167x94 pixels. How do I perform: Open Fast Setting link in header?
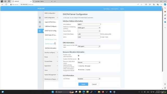[x=106, y=9]
